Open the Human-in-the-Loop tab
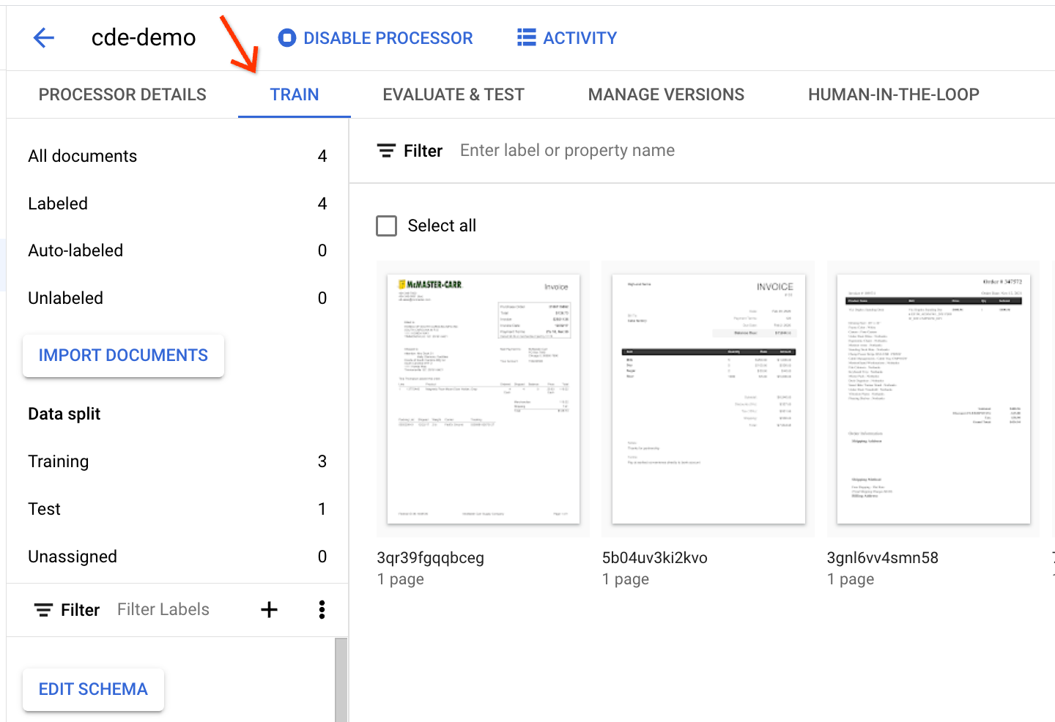 coord(893,94)
